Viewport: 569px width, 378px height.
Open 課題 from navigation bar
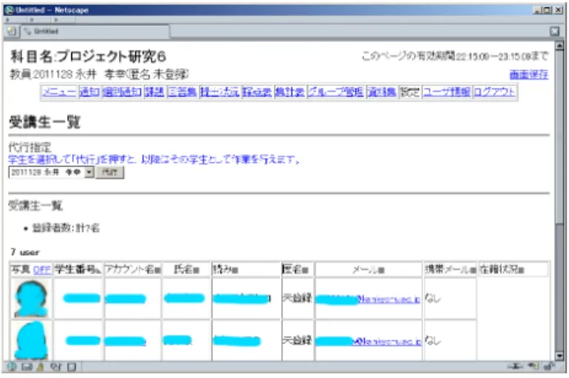(154, 92)
